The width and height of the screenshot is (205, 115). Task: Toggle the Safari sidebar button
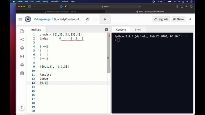pos(29,6)
